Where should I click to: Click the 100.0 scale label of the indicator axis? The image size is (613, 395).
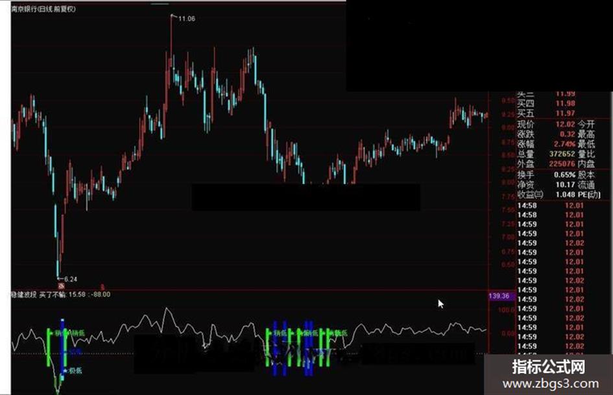(x=506, y=310)
